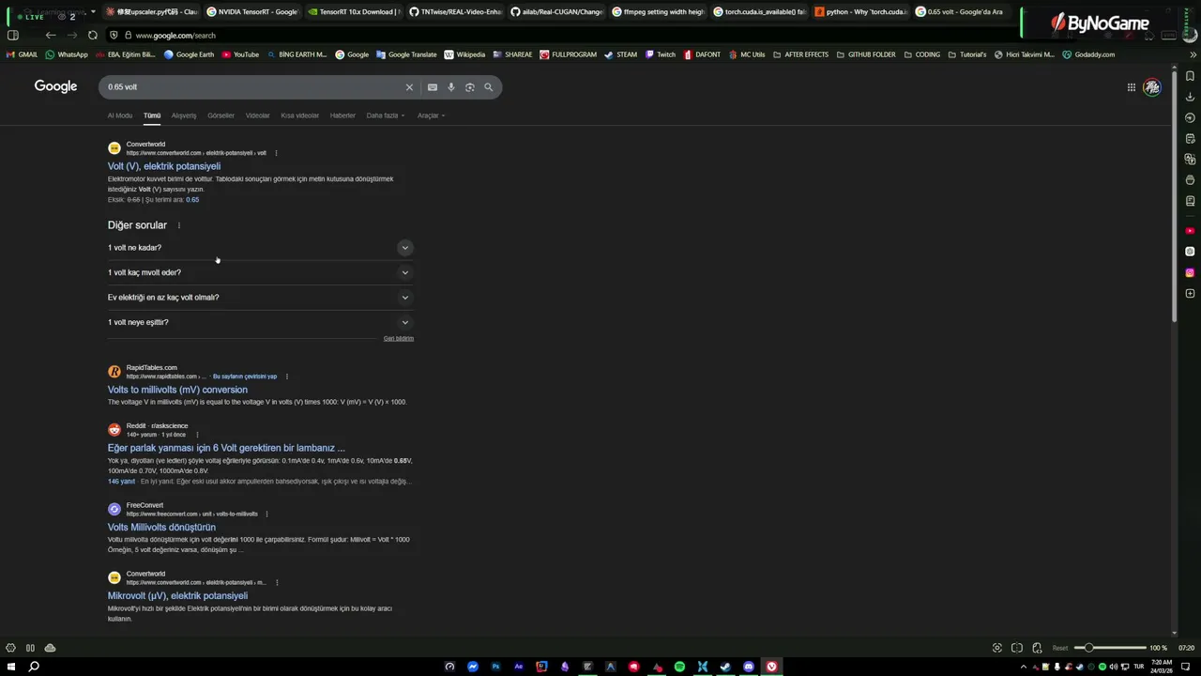
Task: Switch to the 'Alışveriş' tab
Action: coord(184,115)
